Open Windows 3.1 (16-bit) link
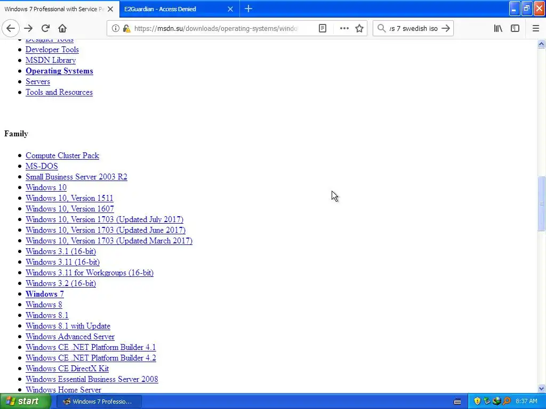 coord(61,251)
